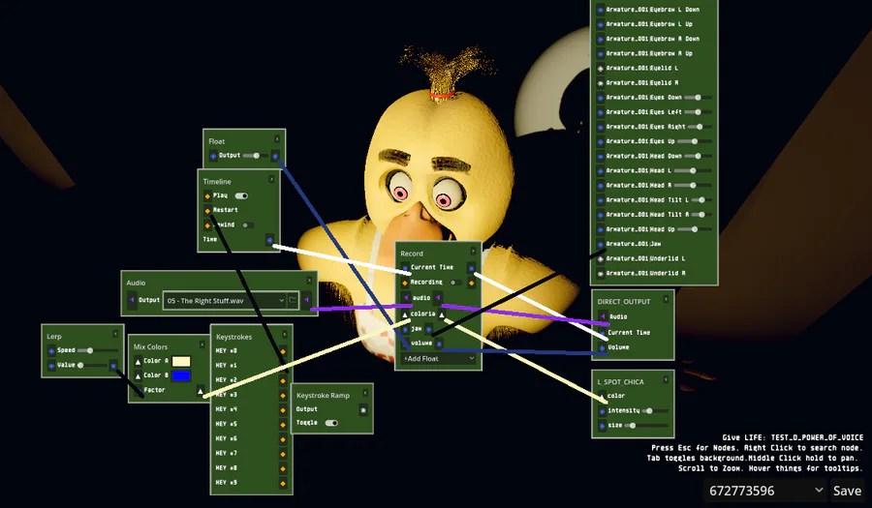
Task: Close the Keystrokes node
Action: (285, 334)
